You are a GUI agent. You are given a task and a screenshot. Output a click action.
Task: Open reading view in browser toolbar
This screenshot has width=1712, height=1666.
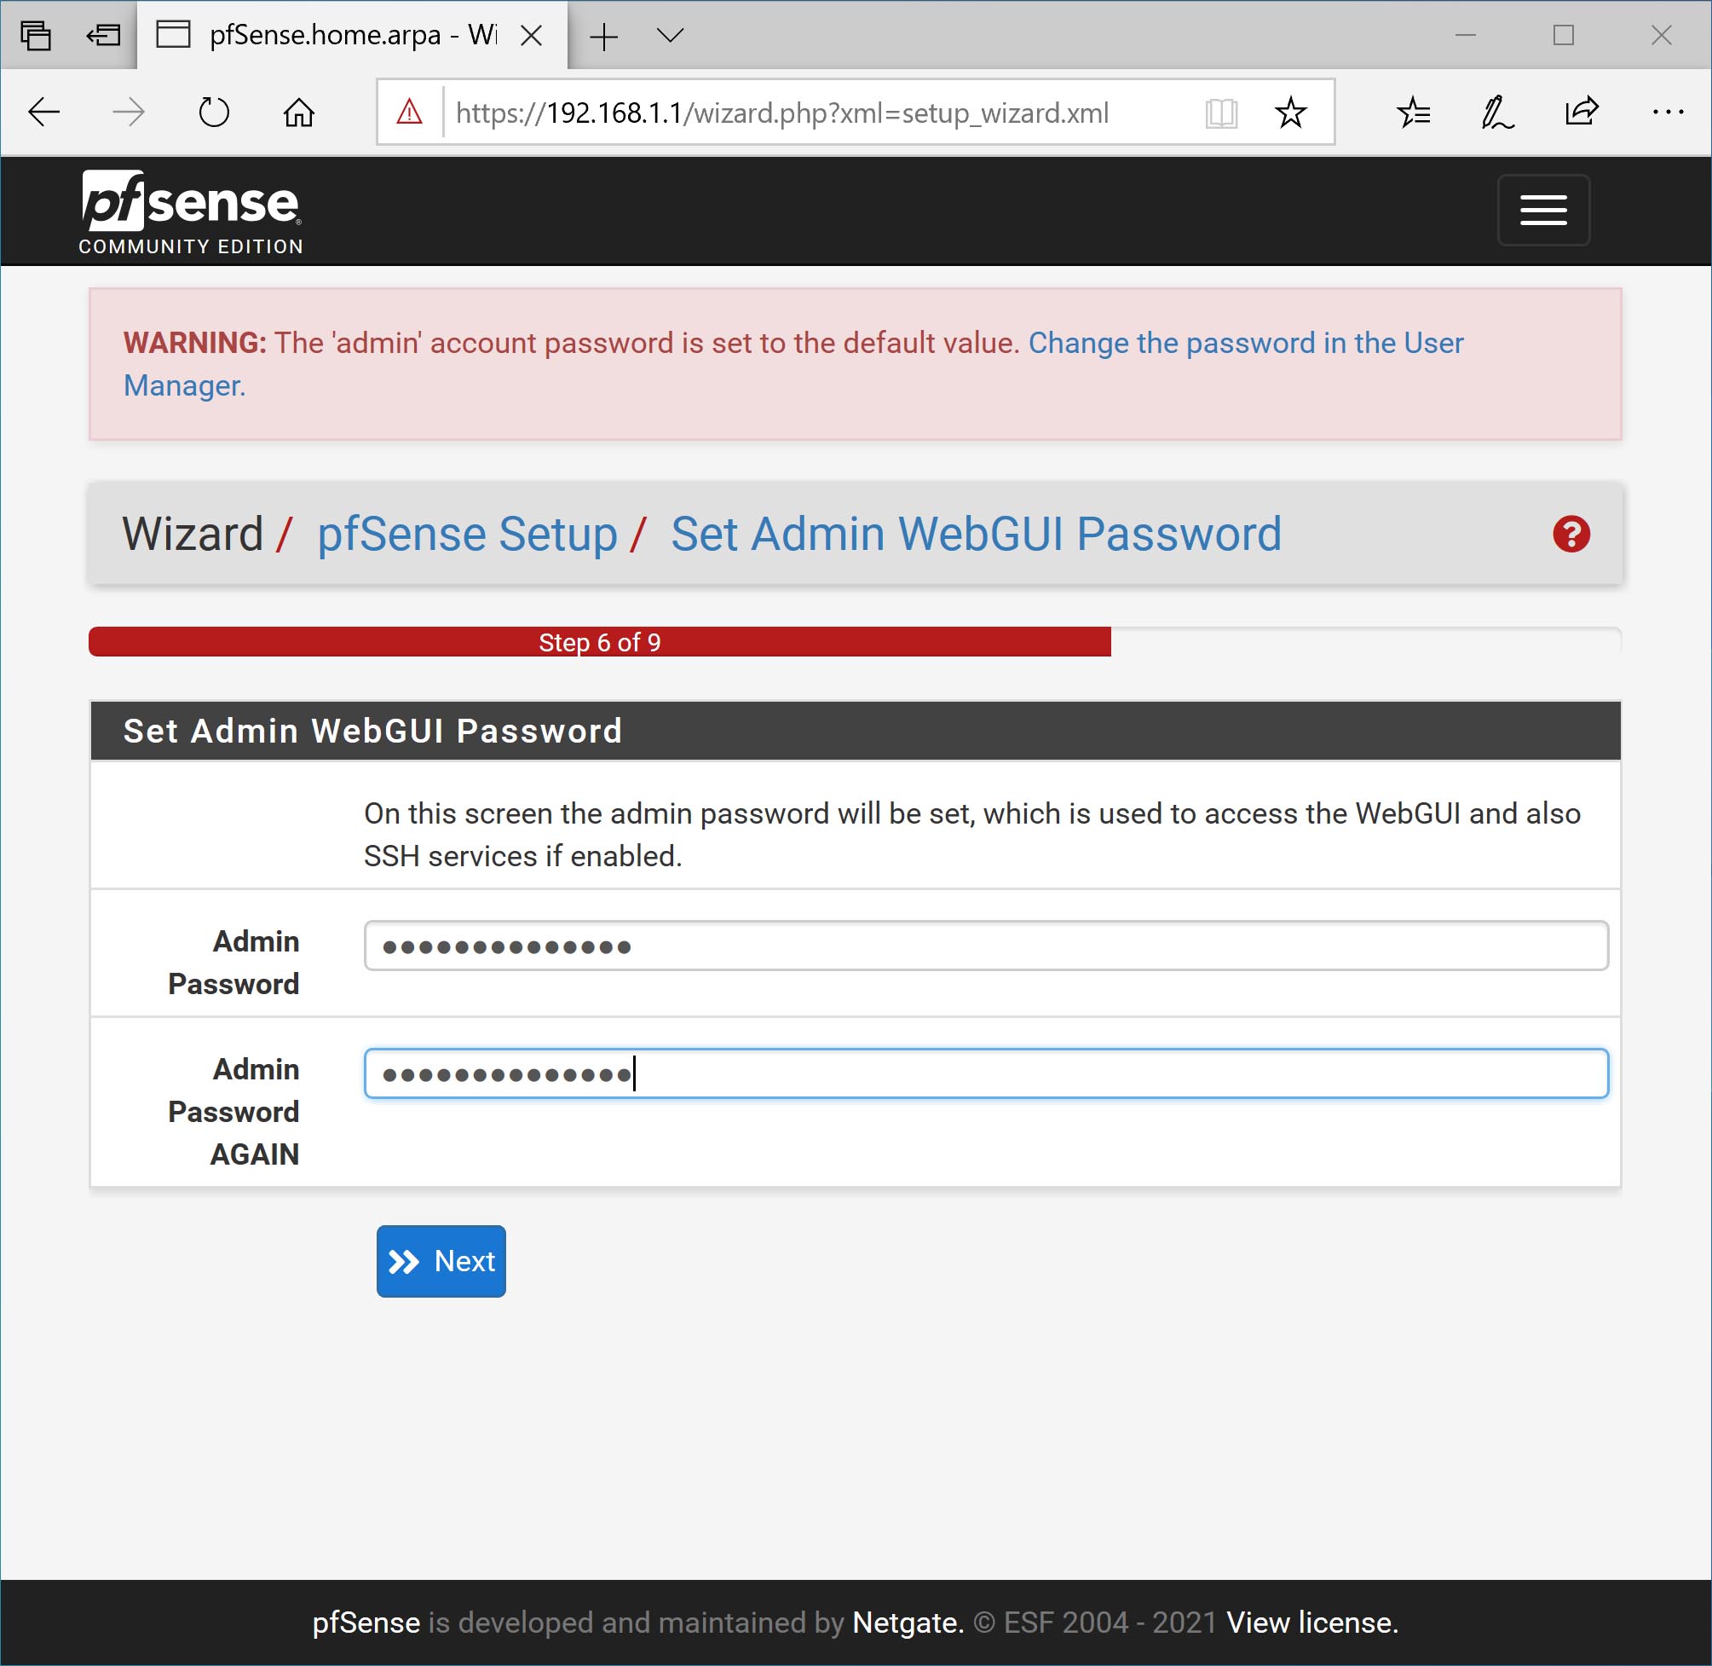tap(1222, 112)
